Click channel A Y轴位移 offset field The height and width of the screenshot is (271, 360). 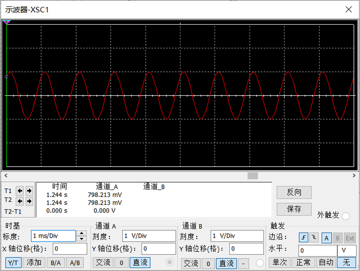click(159, 249)
